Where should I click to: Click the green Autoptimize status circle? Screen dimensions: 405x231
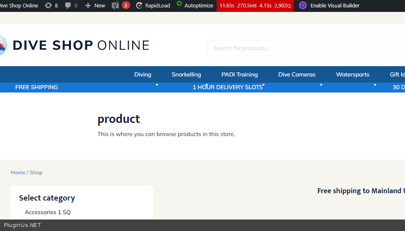tap(179, 3)
